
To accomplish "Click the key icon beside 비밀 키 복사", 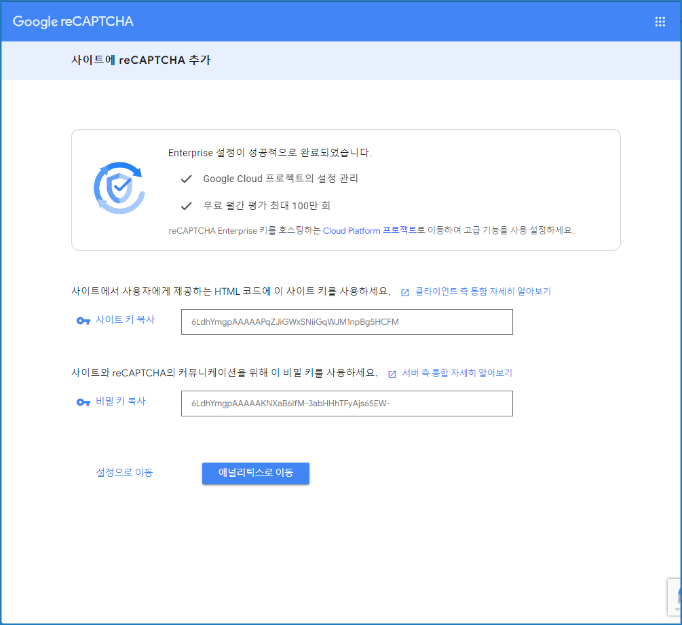I will [83, 402].
